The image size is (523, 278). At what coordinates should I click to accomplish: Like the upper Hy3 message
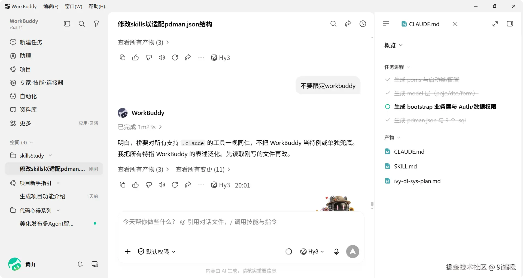pyautogui.click(x=135, y=58)
